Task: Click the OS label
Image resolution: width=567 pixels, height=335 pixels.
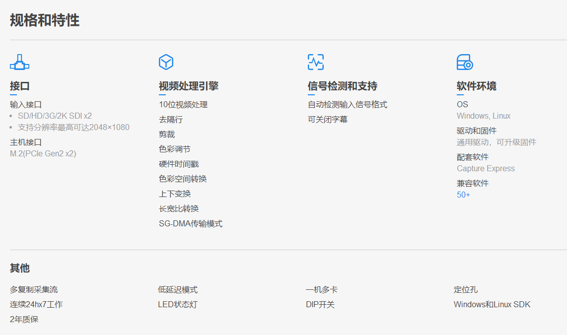Action: 462,104
